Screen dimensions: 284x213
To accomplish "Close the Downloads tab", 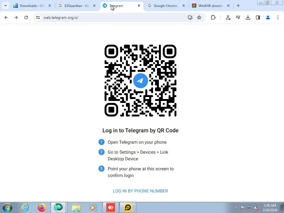I will click(x=50, y=6).
